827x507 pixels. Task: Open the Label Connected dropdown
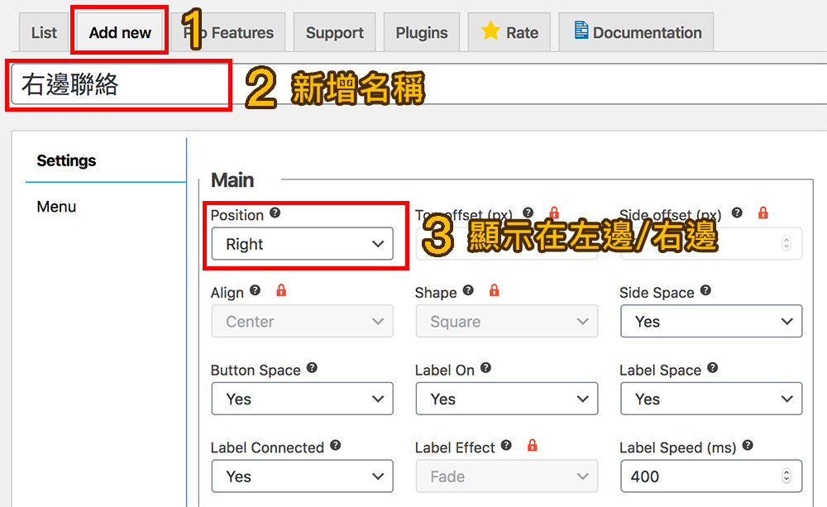tap(302, 476)
